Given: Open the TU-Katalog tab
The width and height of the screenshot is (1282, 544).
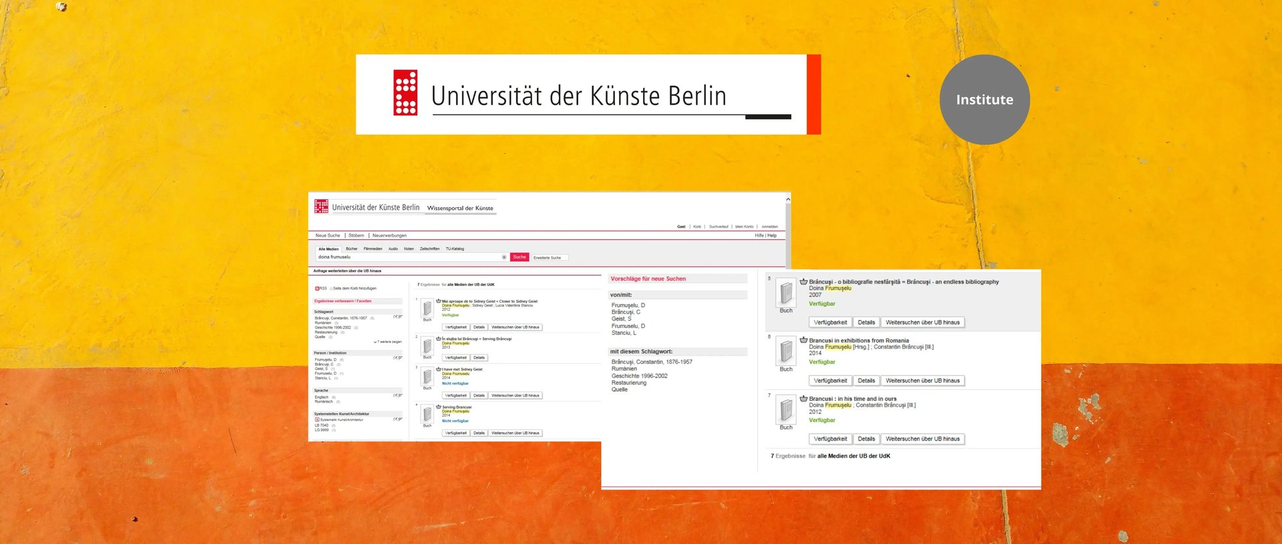Looking at the screenshot, I should (455, 249).
